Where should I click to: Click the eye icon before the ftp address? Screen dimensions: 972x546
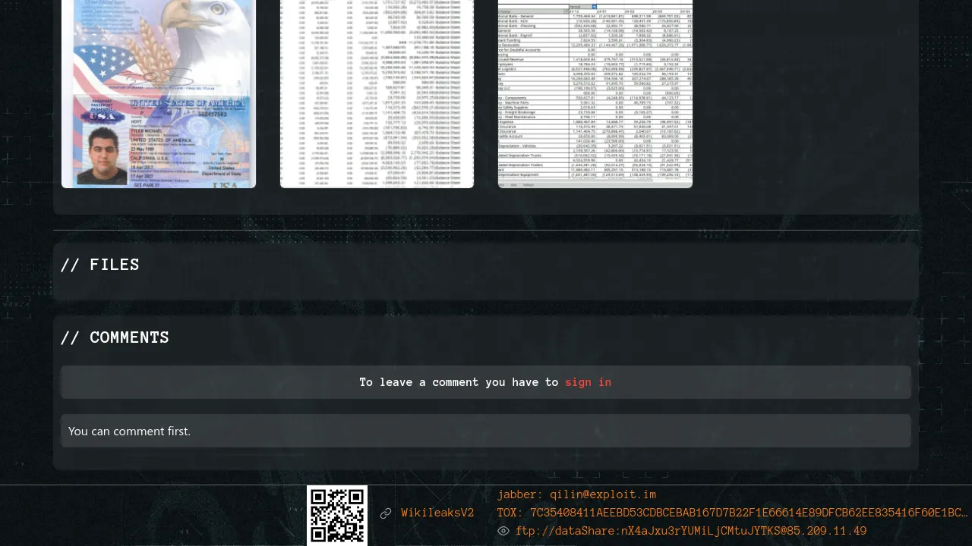tap(503, 531)
